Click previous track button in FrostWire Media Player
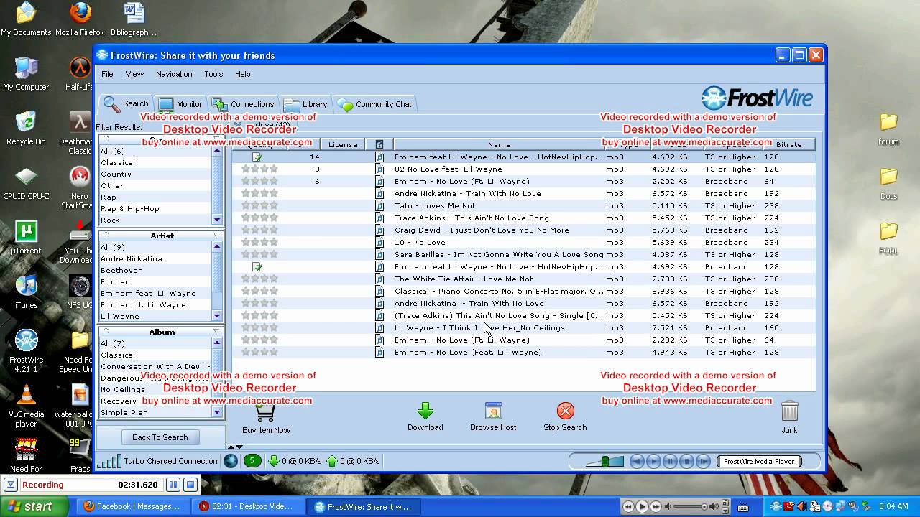 (637, 462)
